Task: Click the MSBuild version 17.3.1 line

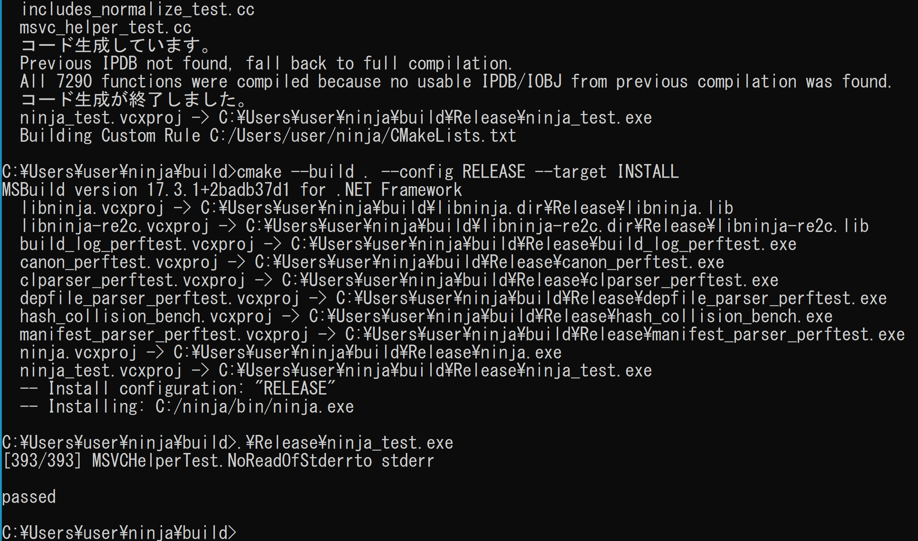Action: click(x=232, y=190)
